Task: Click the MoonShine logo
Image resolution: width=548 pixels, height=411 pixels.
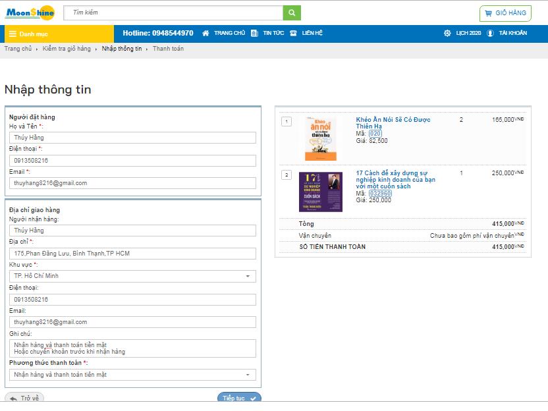Action: (30, 13)
